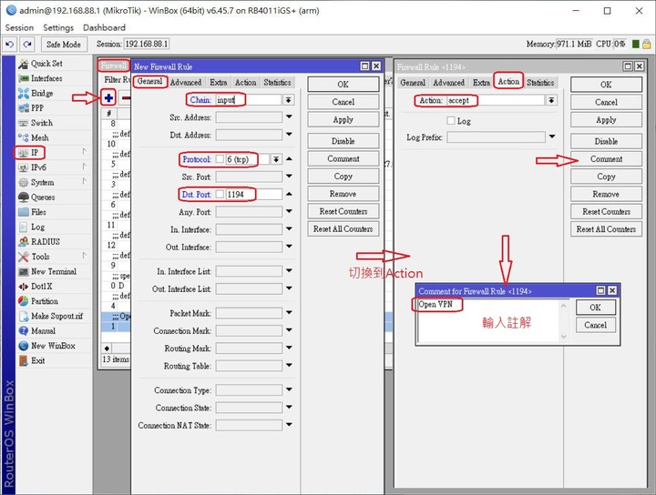
Task: Open System menu icon
Action: pos(23,183)
